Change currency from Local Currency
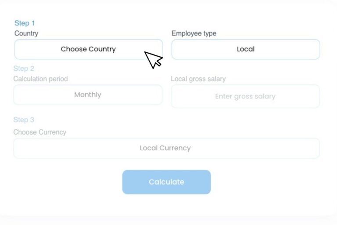The image size is (337, 225). click(166, 148)
